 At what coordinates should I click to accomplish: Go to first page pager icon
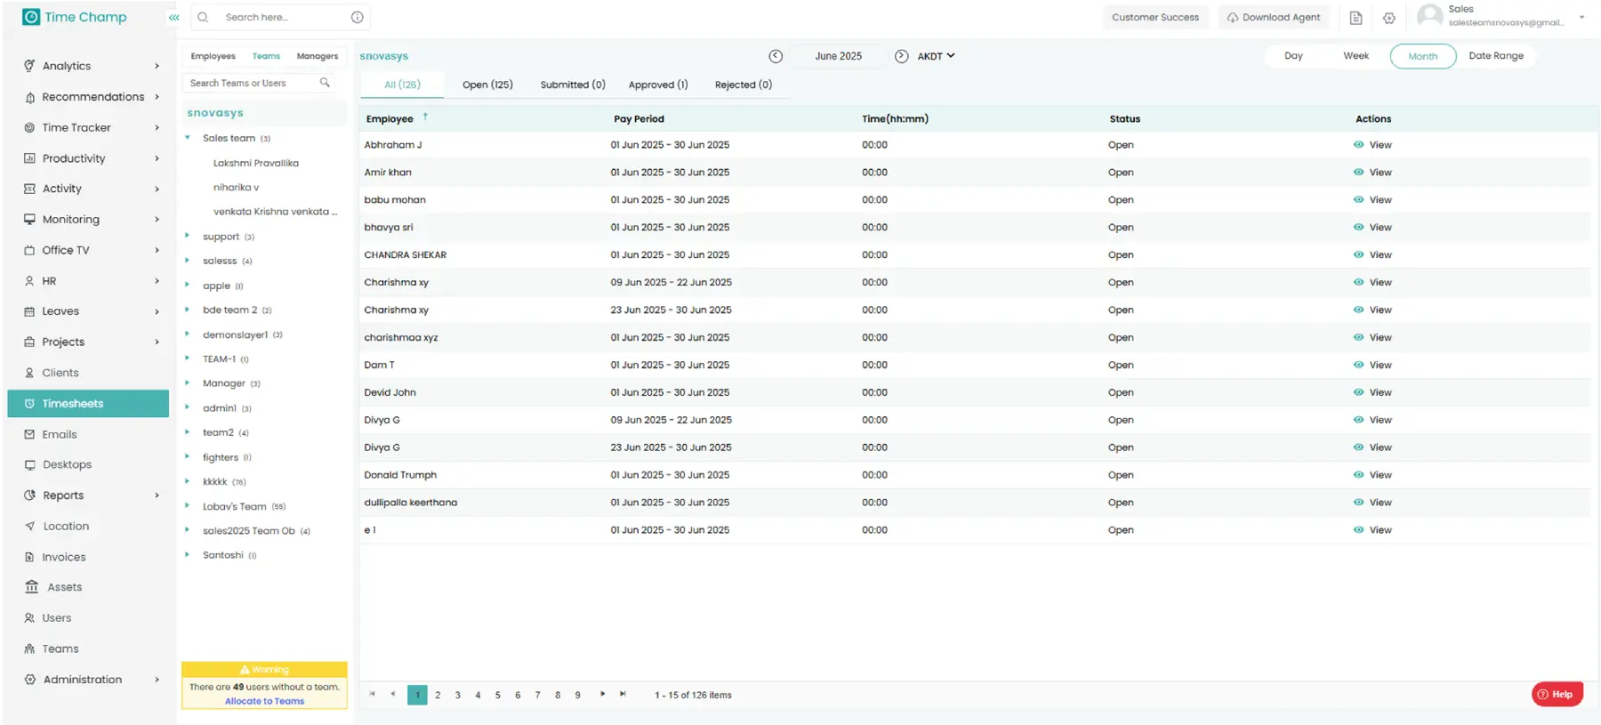pos(373,694)
